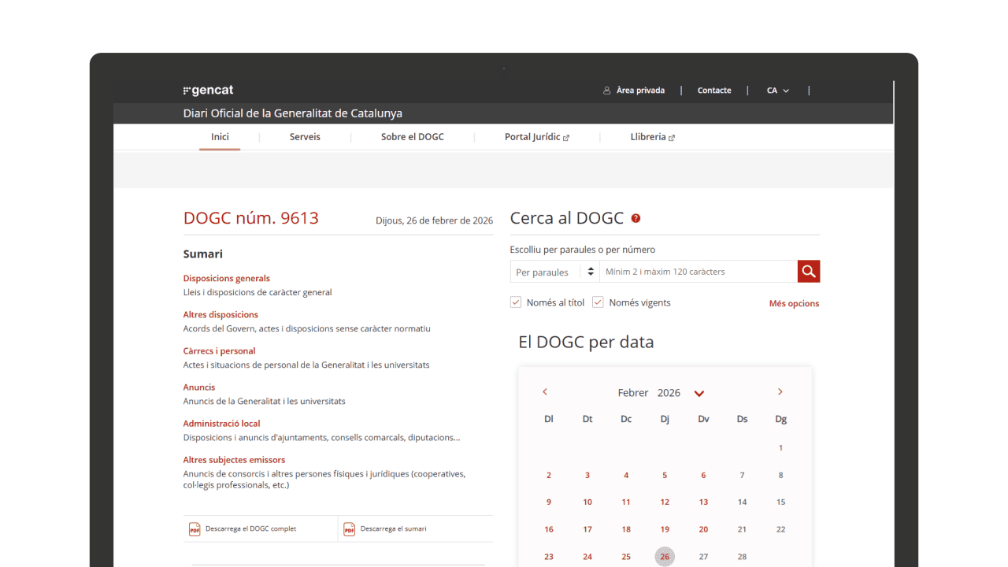The width and height of the screenshot is (1008, 567).
Task: Open the Serveis menu tab
Action: coord(305,137)
